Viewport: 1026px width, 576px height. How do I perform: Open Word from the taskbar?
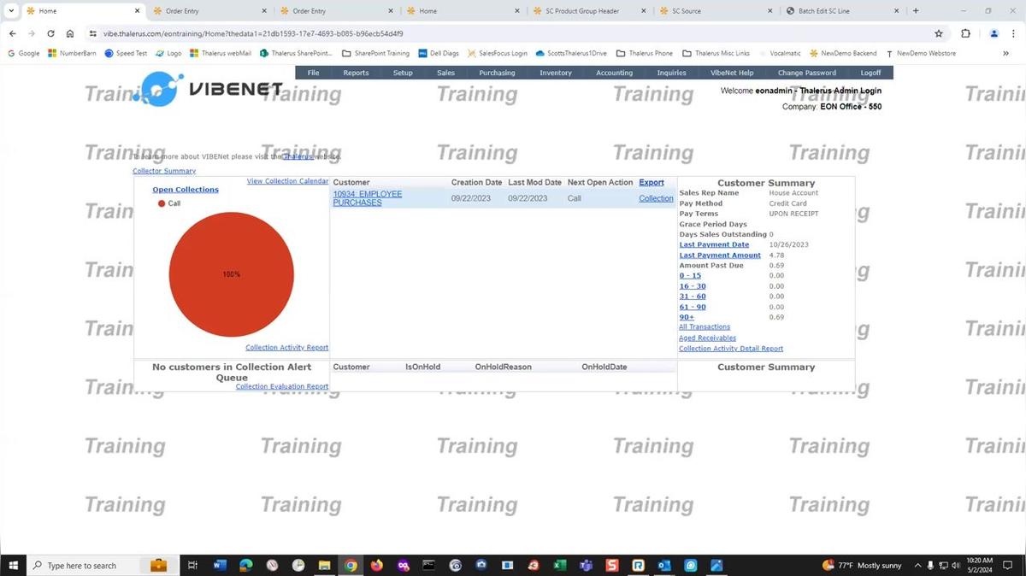click(x=219, y=565)
